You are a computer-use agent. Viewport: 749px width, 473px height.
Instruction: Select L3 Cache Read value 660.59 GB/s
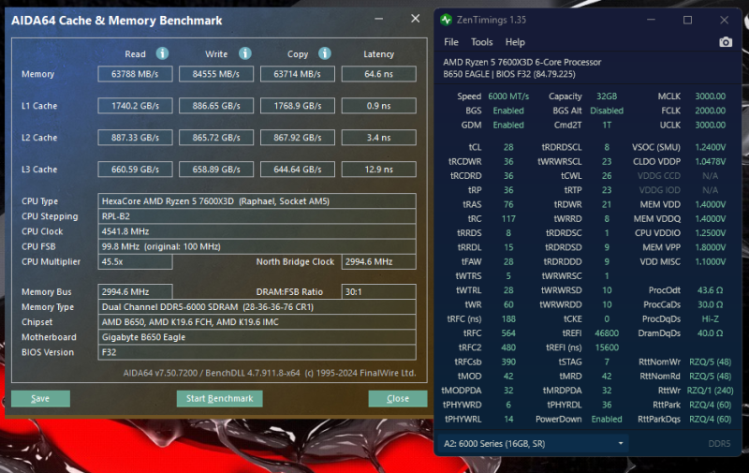(135, 170)
